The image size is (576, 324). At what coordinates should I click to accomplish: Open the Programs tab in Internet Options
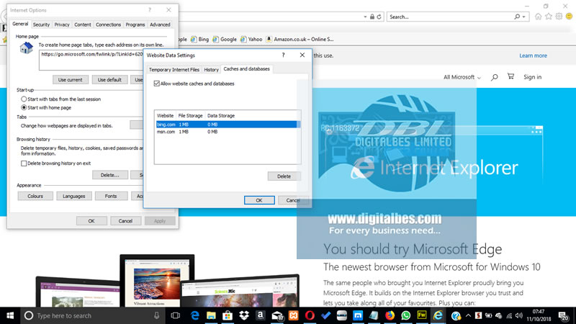pos(135,24)
